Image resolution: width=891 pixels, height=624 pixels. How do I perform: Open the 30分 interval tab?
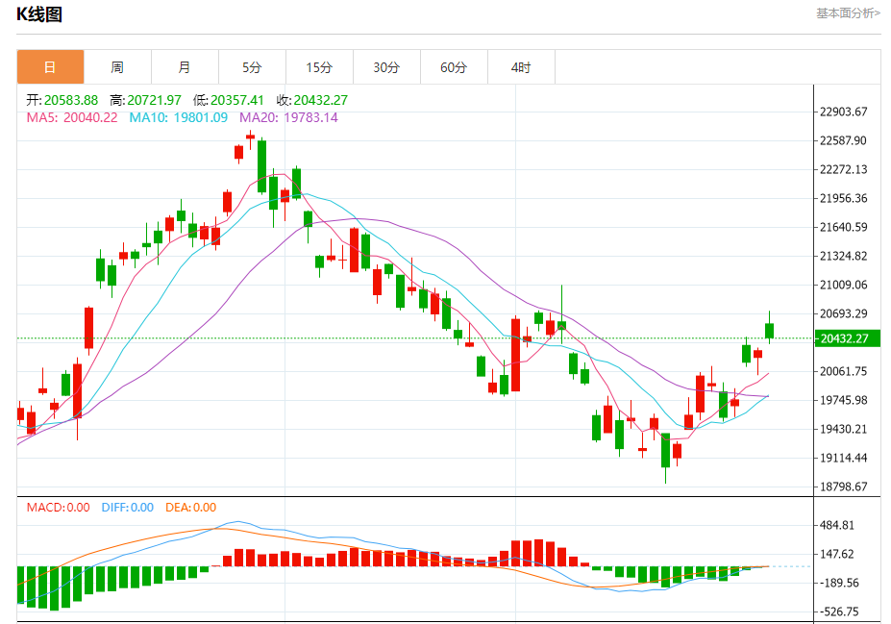[386, 67]
